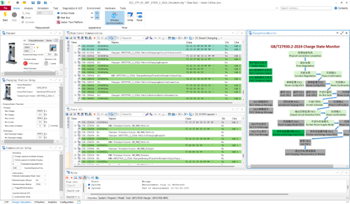Image resolution: width=350 pixels, height=204 pixels.
Task: Open the Hardware ribbon tab
Action: coord(110,8)
